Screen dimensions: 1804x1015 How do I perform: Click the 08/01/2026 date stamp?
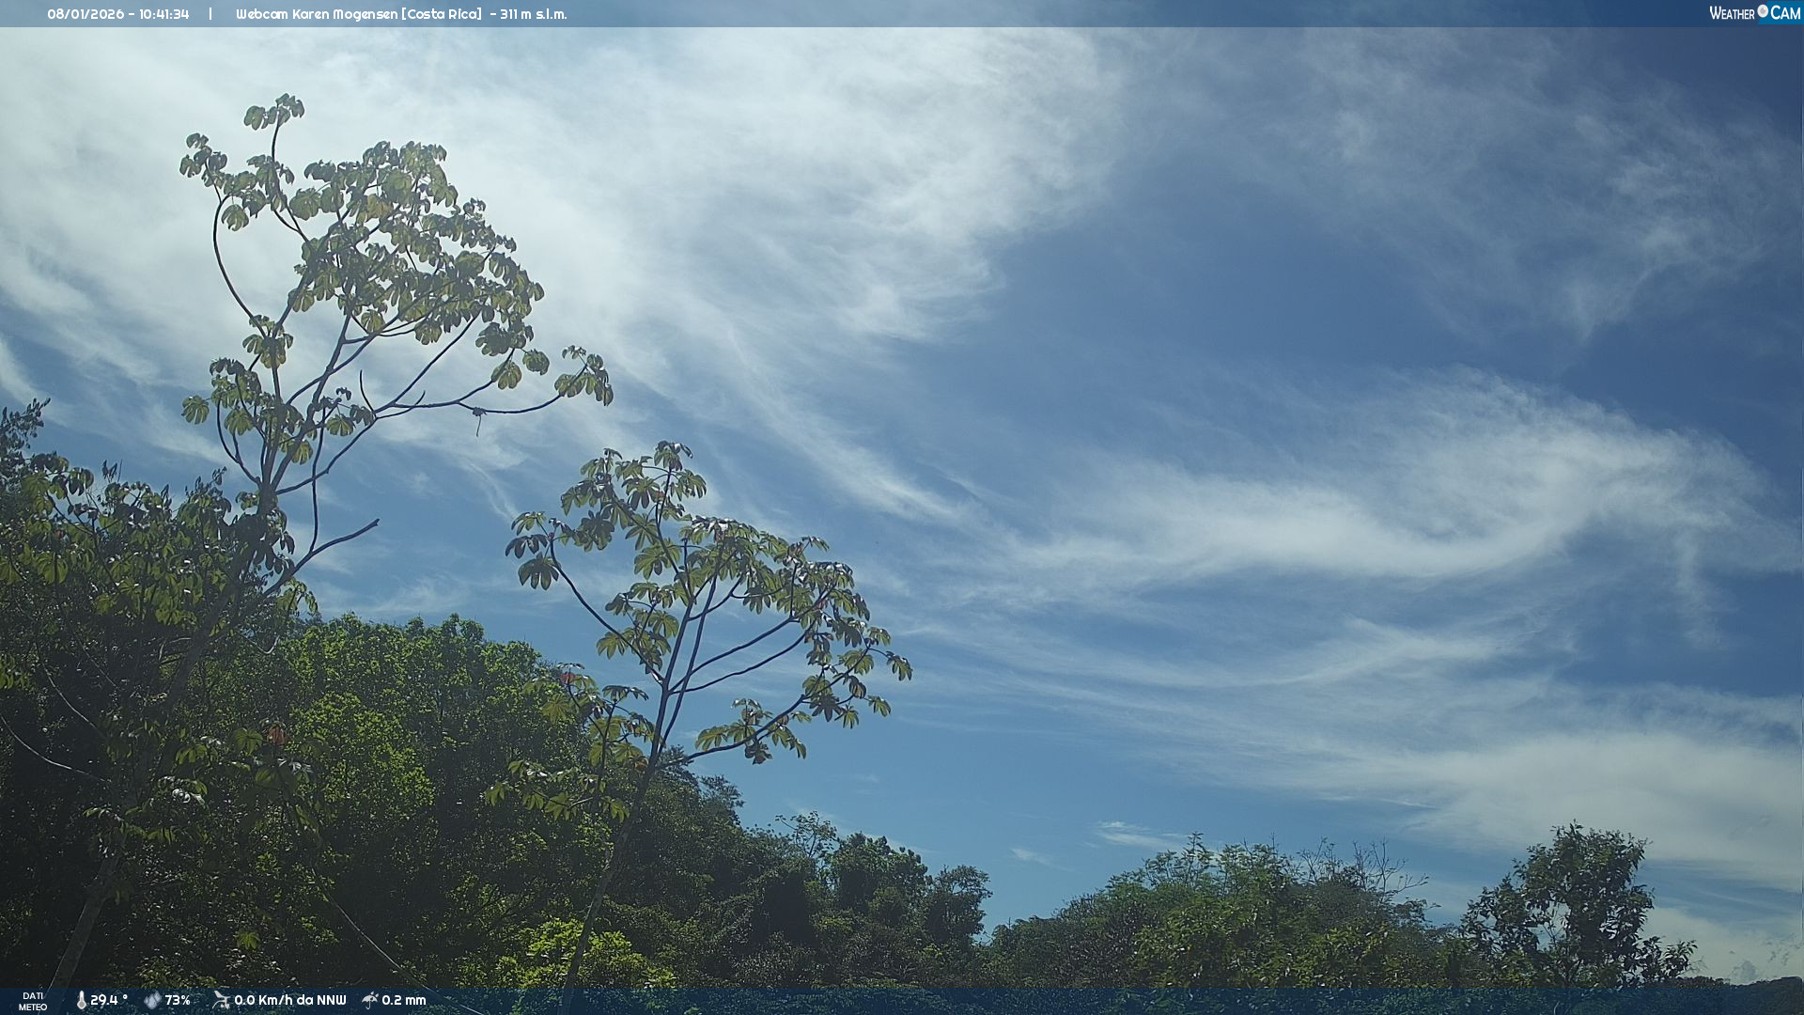[85, 14]
